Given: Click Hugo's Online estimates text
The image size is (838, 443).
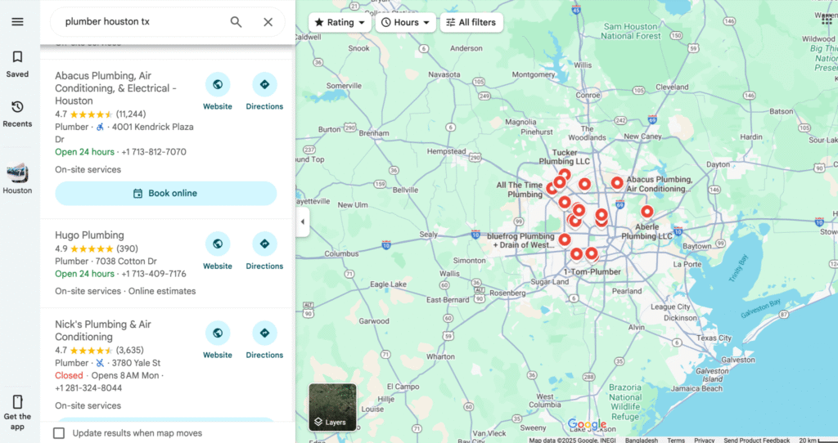Looking at the screenshot, I should (162, 292).
